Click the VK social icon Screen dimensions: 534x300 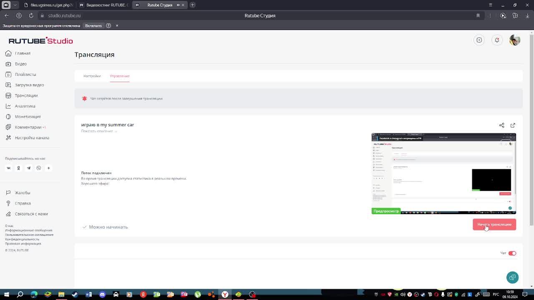8,168
